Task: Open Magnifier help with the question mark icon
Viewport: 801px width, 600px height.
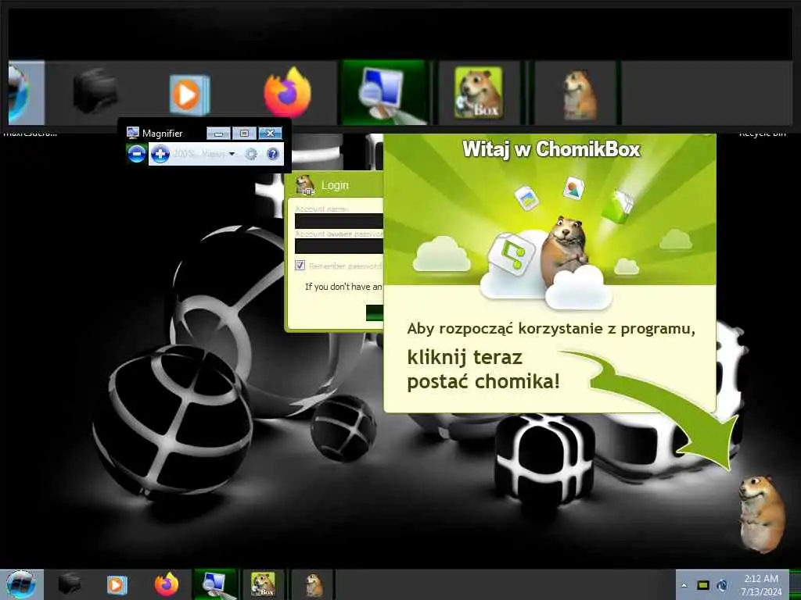Action: coord(273,154)
